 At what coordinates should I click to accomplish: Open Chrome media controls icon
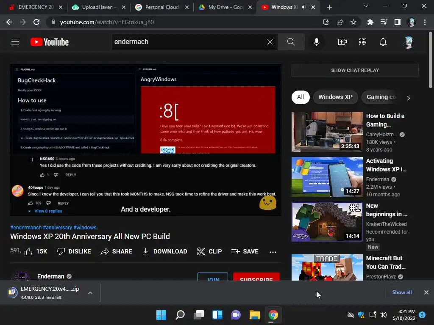point(384,22)
